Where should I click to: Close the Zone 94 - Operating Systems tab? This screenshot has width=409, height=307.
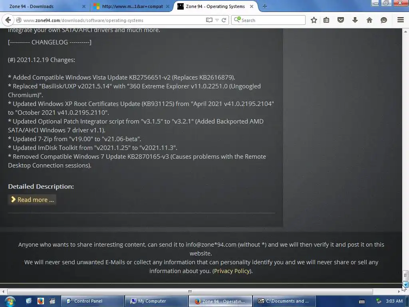[252, 6]
